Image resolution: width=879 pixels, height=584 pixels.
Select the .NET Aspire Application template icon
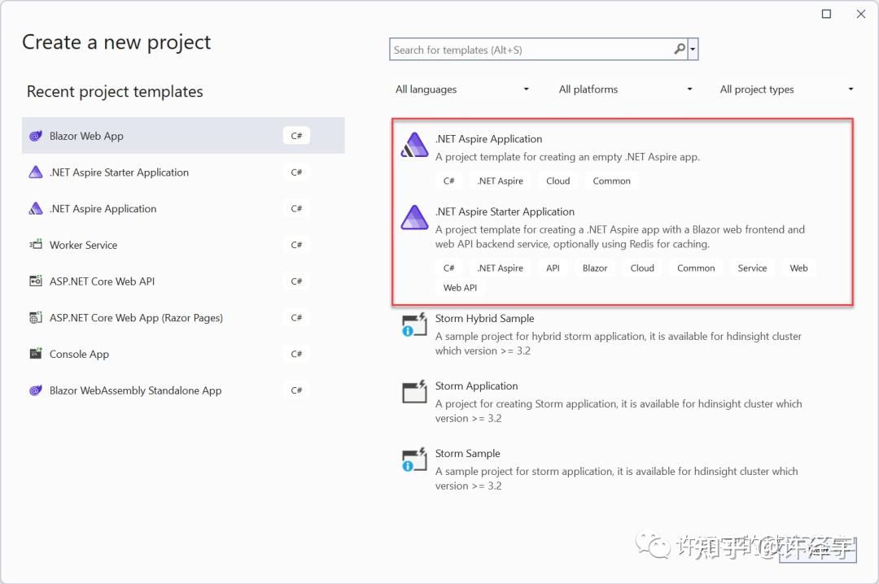click(x=36, y=208)
